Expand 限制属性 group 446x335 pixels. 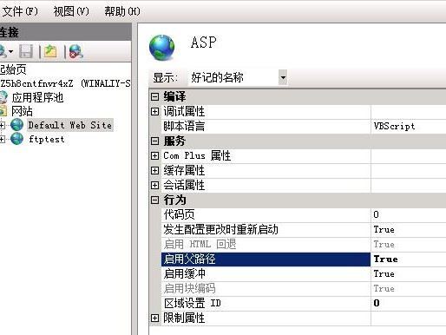point(155,319)
